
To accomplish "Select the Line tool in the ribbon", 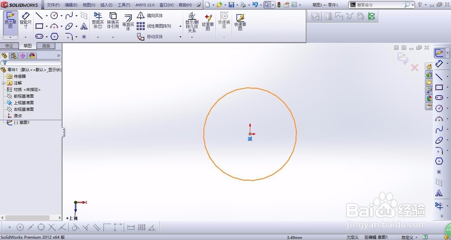I will click(x=39, y=15).
